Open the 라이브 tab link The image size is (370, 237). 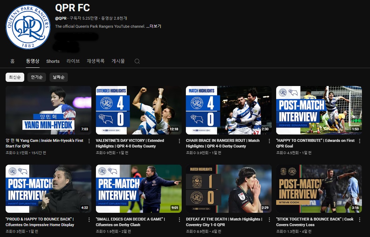coord(73,61)
